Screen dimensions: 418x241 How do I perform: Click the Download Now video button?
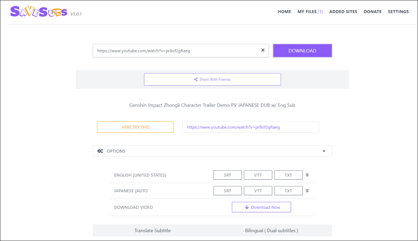coord(262,207)
